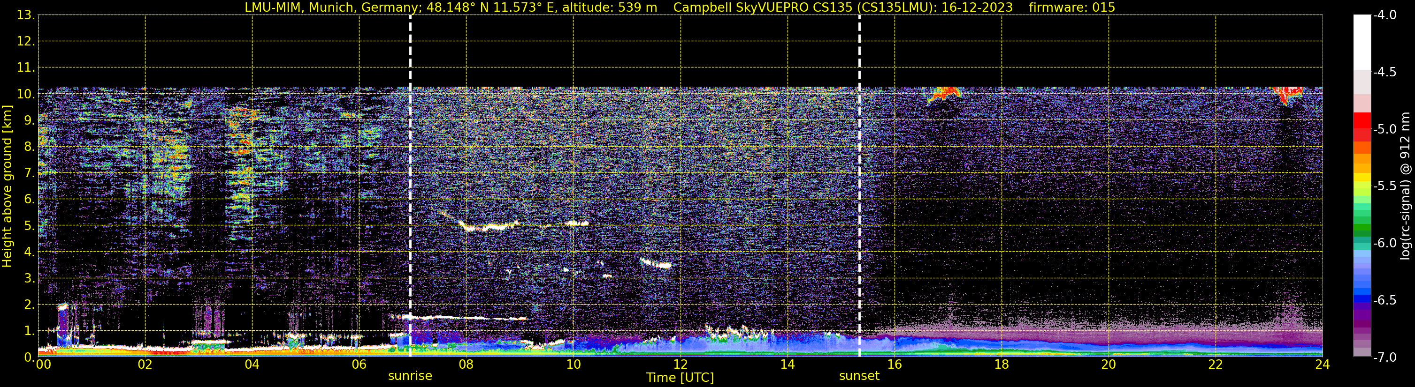The image size is (1415, 387).
Task: Click the '11.' height axis tick label
Action: pyautogui.click(x=26, y=68)
